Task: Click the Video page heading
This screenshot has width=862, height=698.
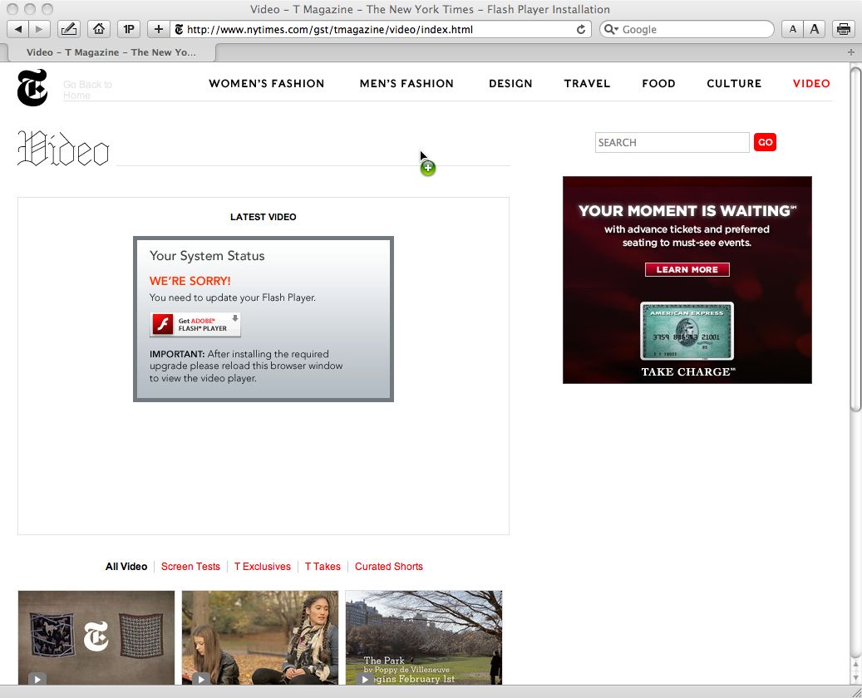Action: coord(63,149)
